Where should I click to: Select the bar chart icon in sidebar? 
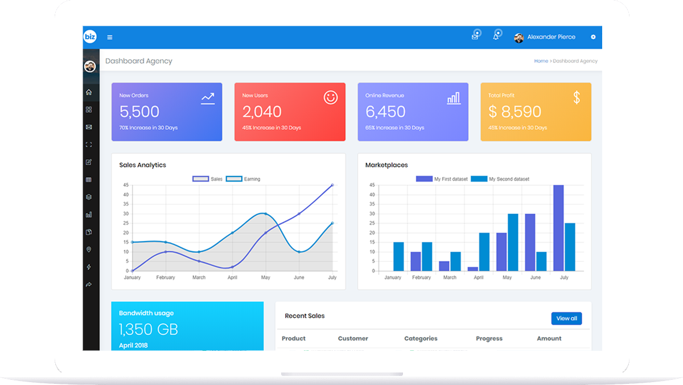89,215
